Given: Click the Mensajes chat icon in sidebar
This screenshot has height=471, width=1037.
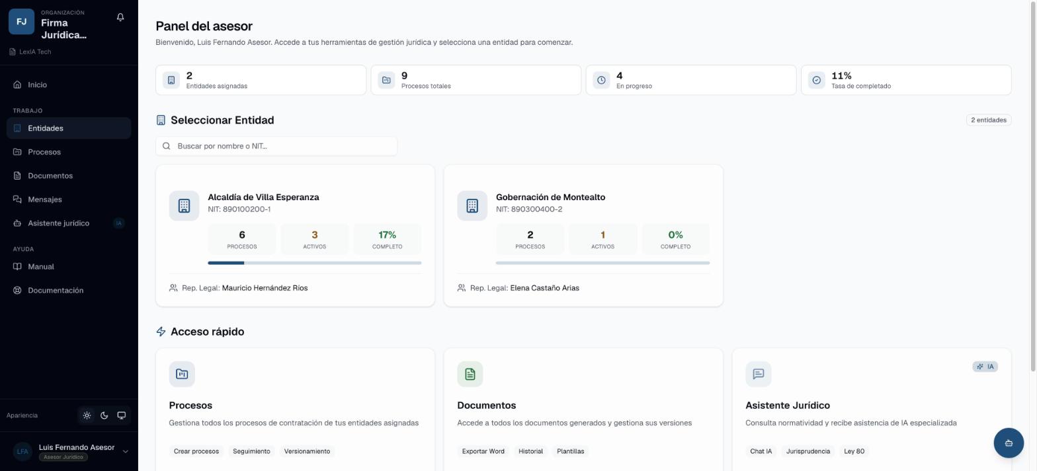Looking at the screenshot, I should coord(17,199).
